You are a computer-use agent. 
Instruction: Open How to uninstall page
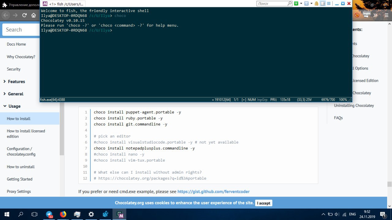(x=21, y=167)
